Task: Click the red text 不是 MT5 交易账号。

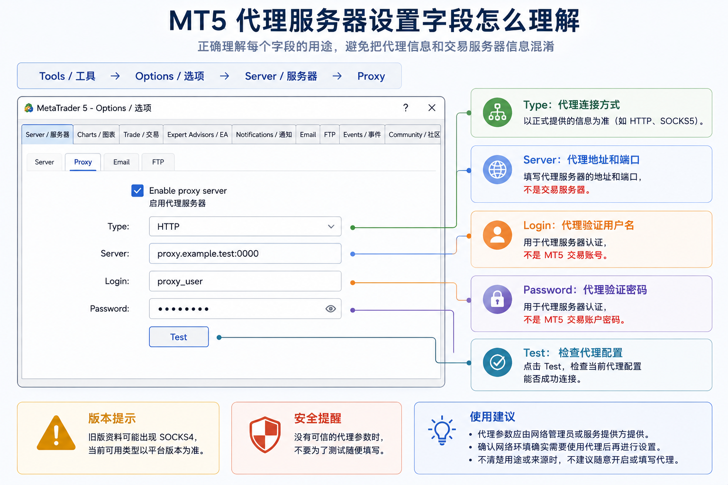Action: pos(565,255)
